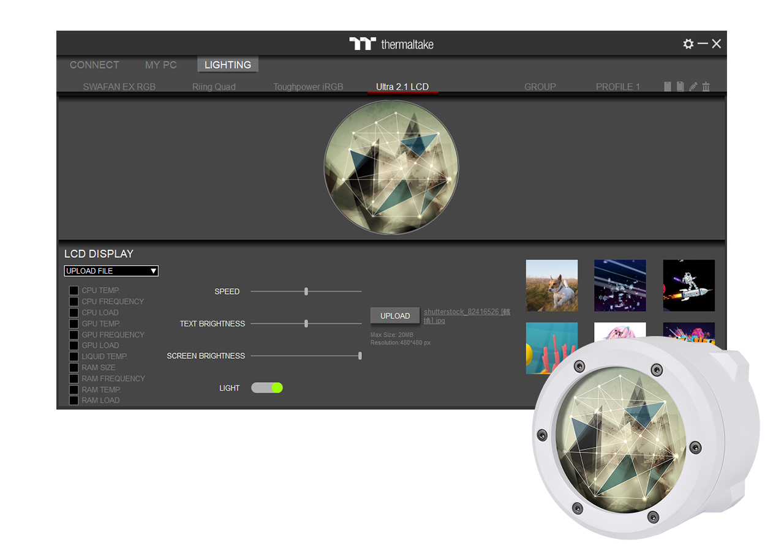Click the new profile page icon
Viewport: 784px width, 551px height.
tap(668, 87)
